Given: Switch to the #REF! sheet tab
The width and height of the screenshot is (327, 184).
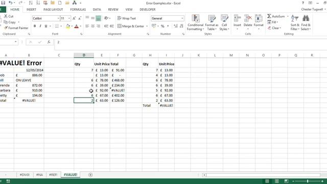Looking at the screenshot, I should point(53,175).
